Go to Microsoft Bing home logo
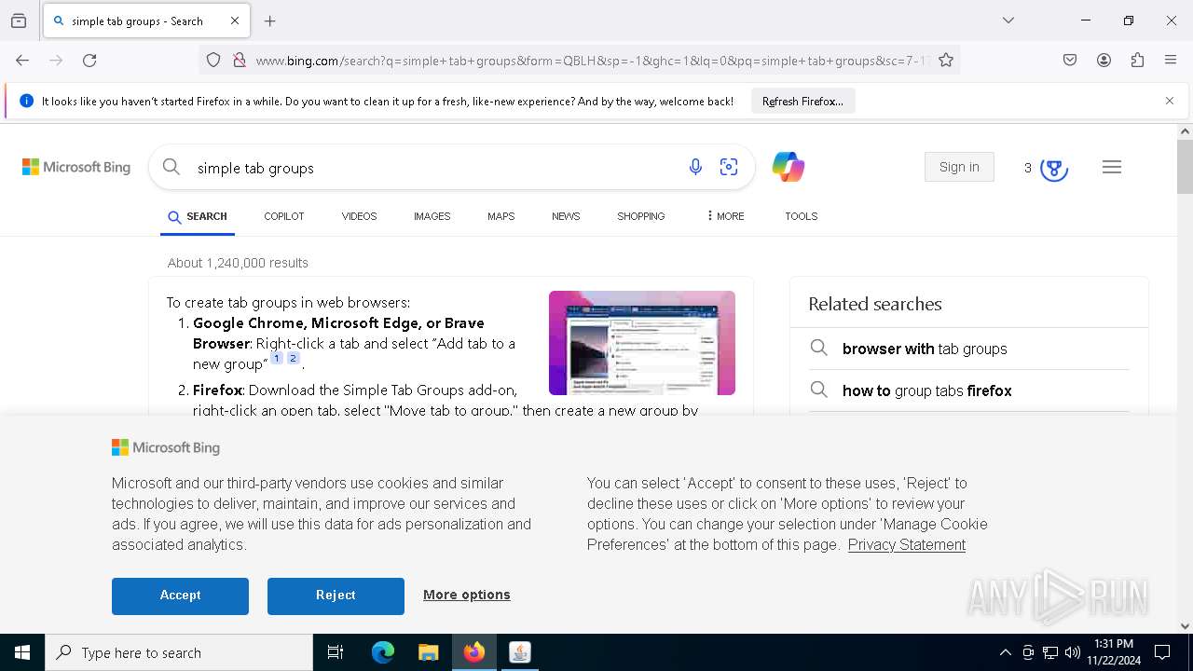1193x671 pixels. [x=76, y=167]
